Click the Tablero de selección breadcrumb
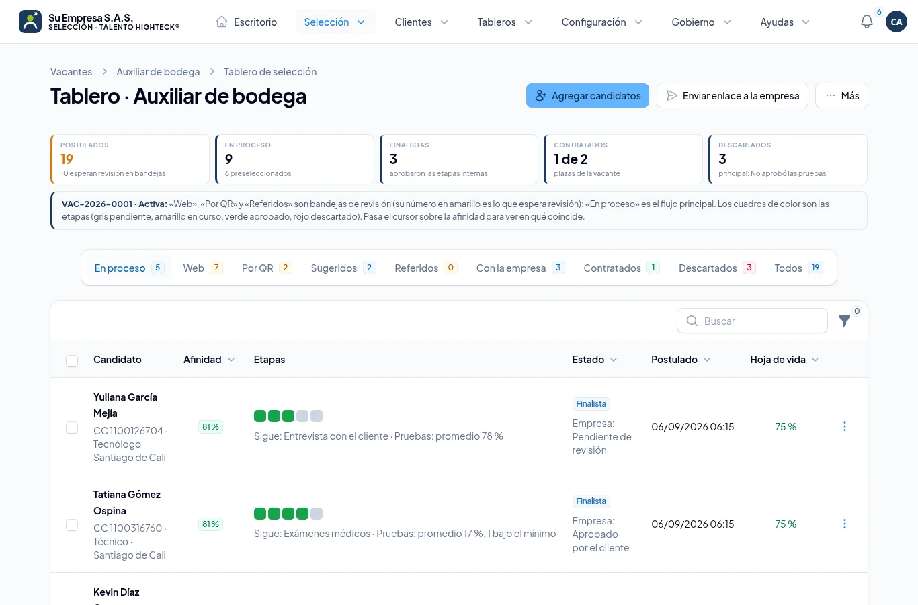 pyautogui.click(x=270, y=72)
